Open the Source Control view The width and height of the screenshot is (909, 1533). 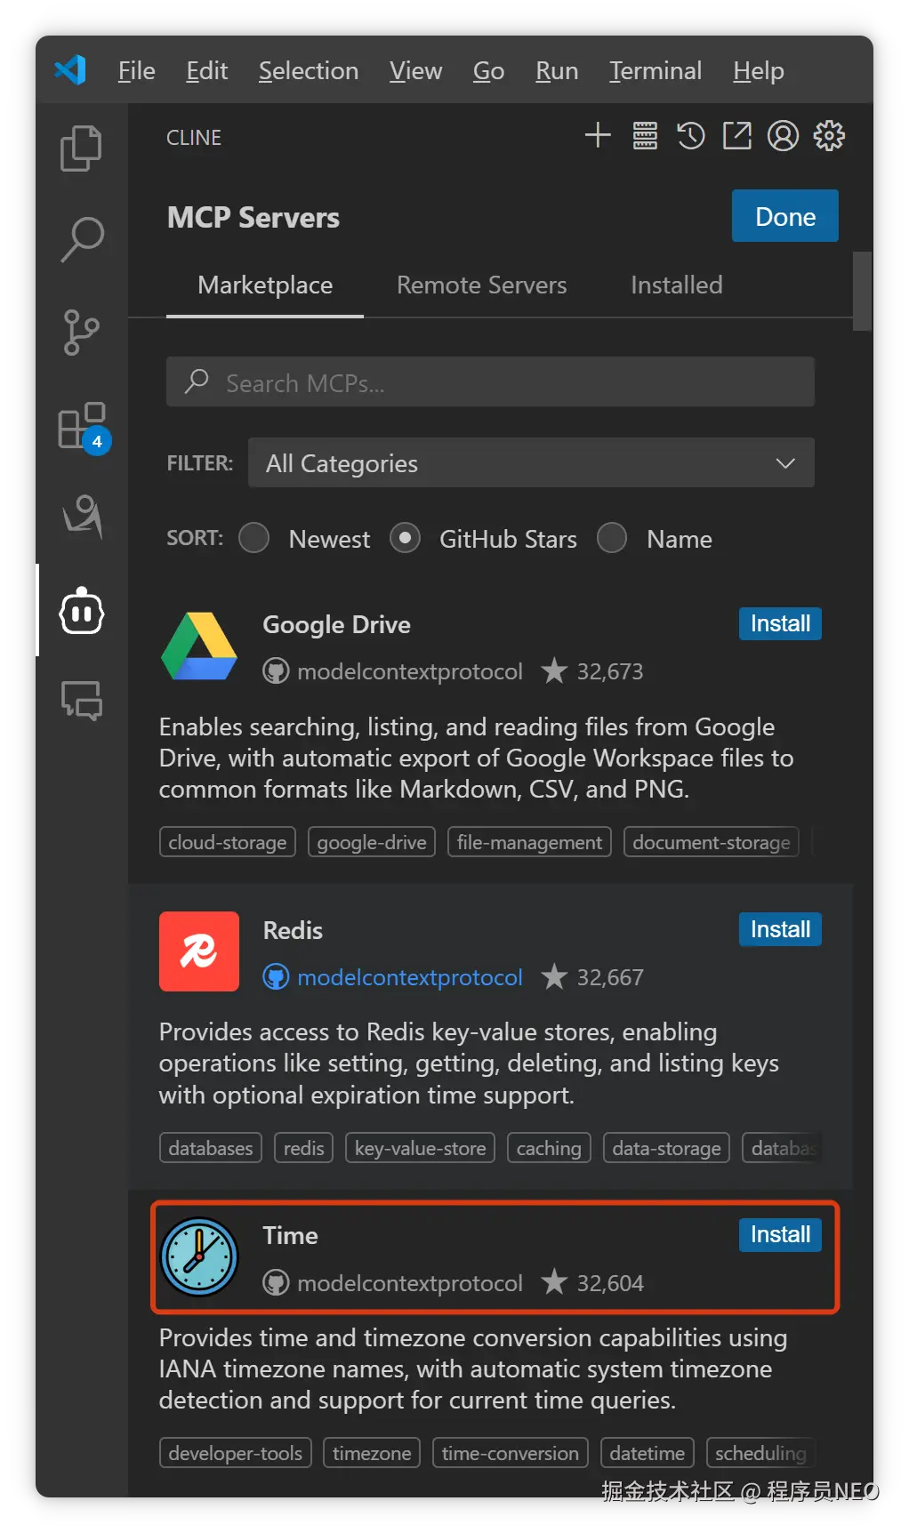coord(81,333)
